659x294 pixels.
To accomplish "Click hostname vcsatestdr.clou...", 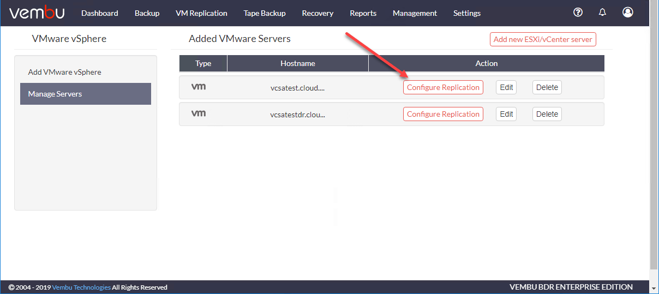I will (x=298, y=114).
